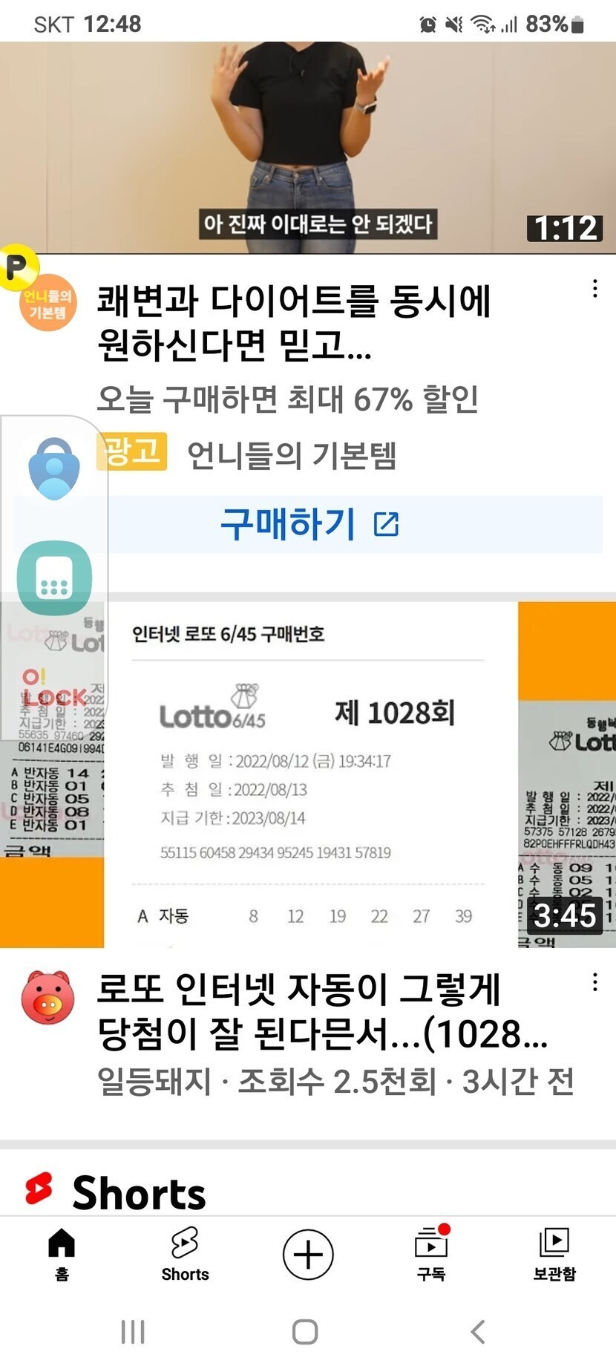The width and height of the screenshot is (616, 1369).
Task: Open the 보관함 library tab
Action: (554, 1255)
